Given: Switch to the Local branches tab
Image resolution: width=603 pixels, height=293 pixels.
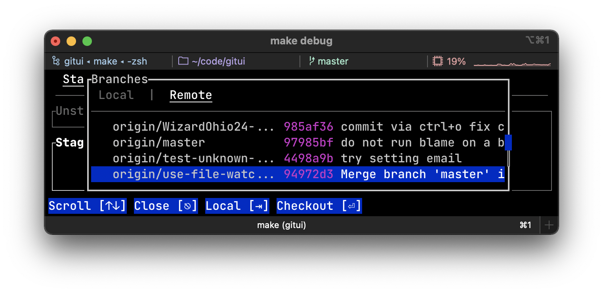Looking at the screenshot, I should (x=116, y=95).
